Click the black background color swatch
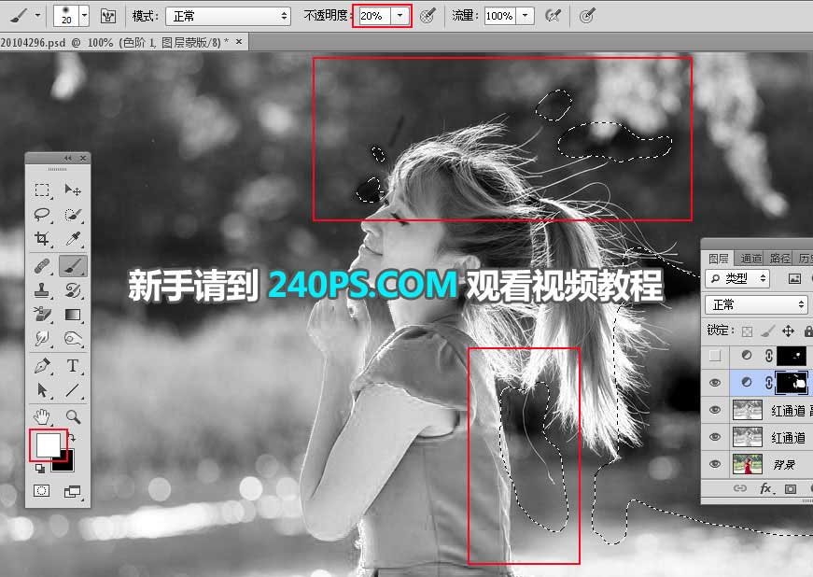The width and height of the screenshot is (813, 577). pos(66,462)
